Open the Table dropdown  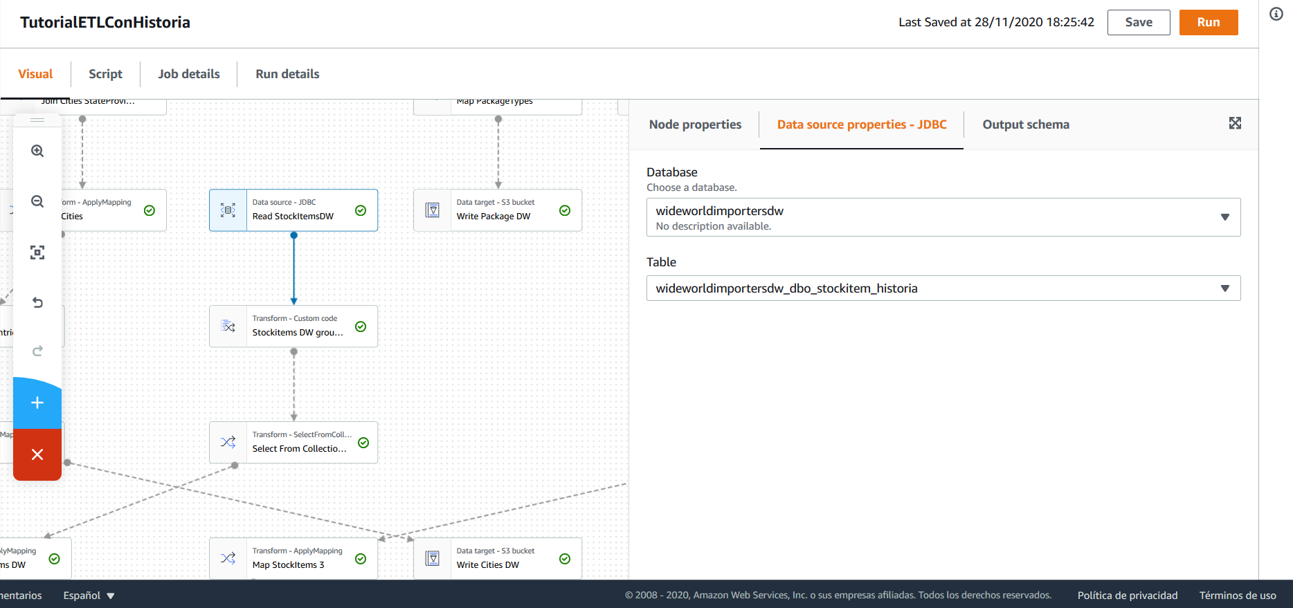[943, 288]
